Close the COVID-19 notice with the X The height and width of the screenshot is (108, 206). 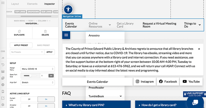pyautogui.click(x=199, y=49)
